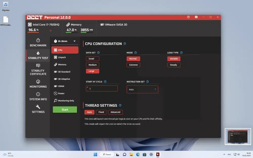Open the weather widget on taskbar
The height and width of the screenshot is (158, 253).
pyautogui.click(x=8, y=154)
